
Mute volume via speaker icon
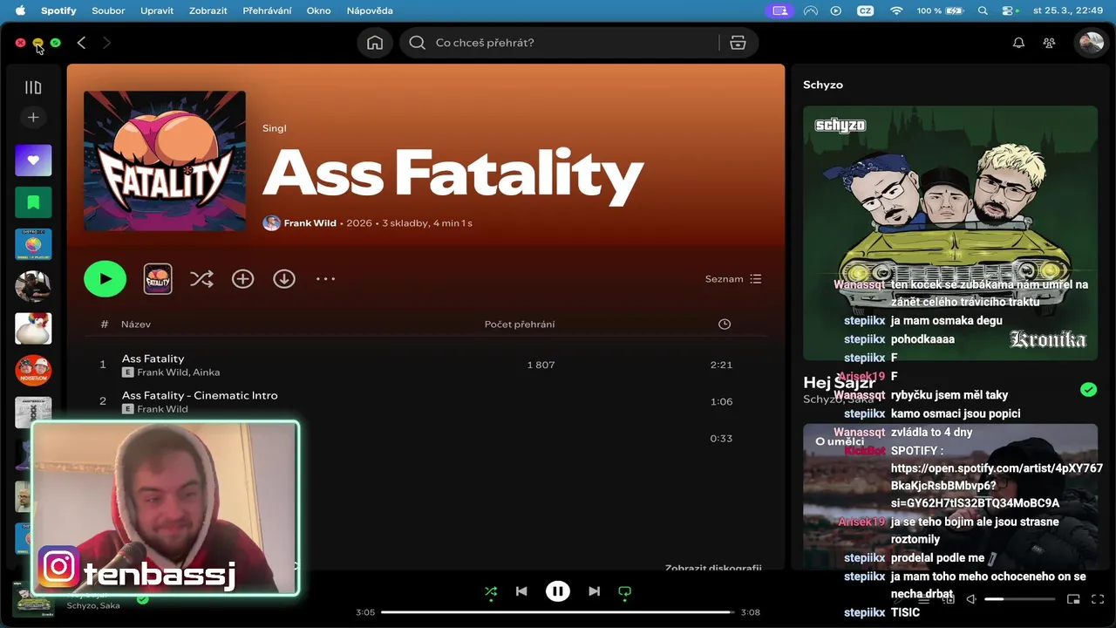(971, 599)
